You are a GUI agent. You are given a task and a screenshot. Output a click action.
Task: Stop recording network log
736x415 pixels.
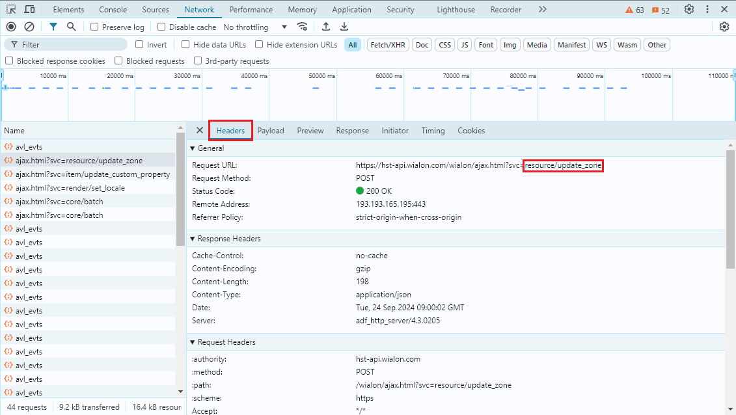coord(11,27)
